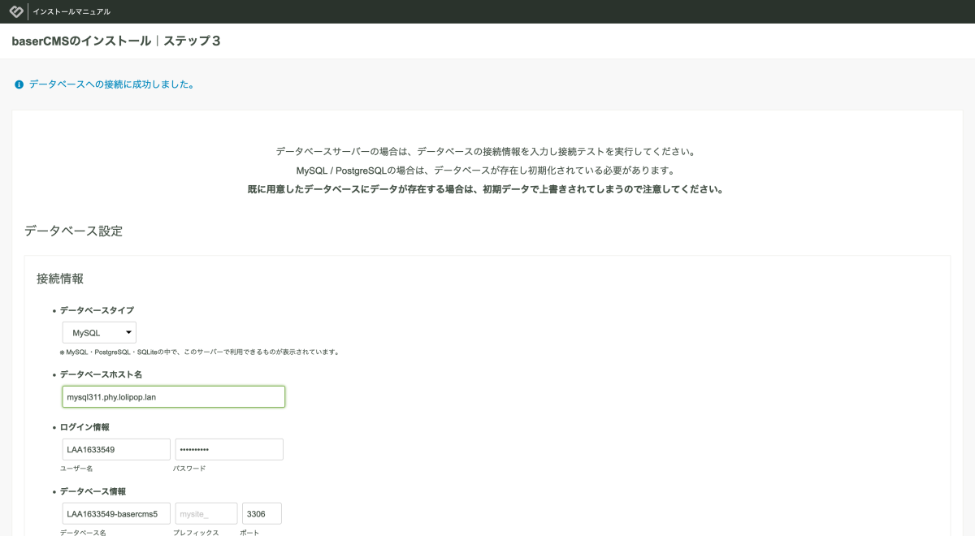Click the prefix field showing mysite_
The image size is (975, 536).
206,514
